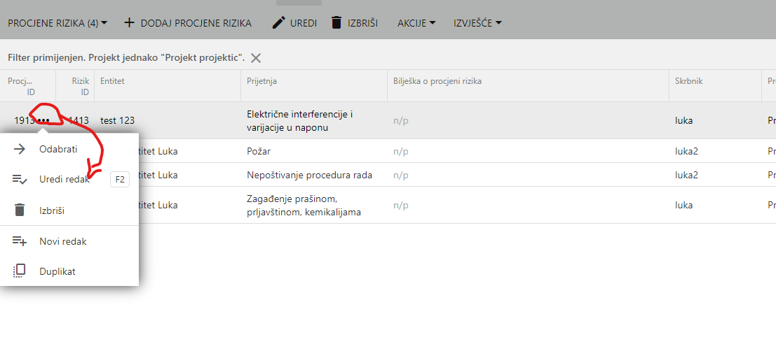Click the trash icon in context menu
The image size is (776, 337).
click(20, 210)
